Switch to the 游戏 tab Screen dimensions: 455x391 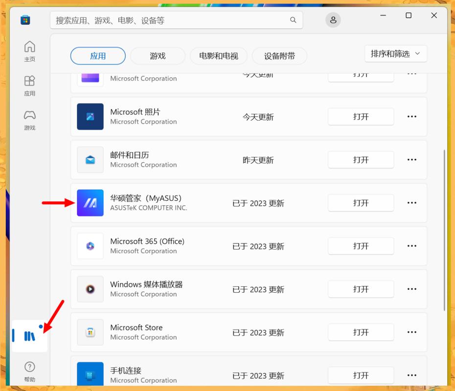click(157, 56)
